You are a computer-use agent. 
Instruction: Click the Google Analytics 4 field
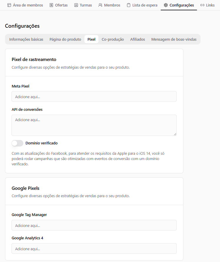pos(94,248)
